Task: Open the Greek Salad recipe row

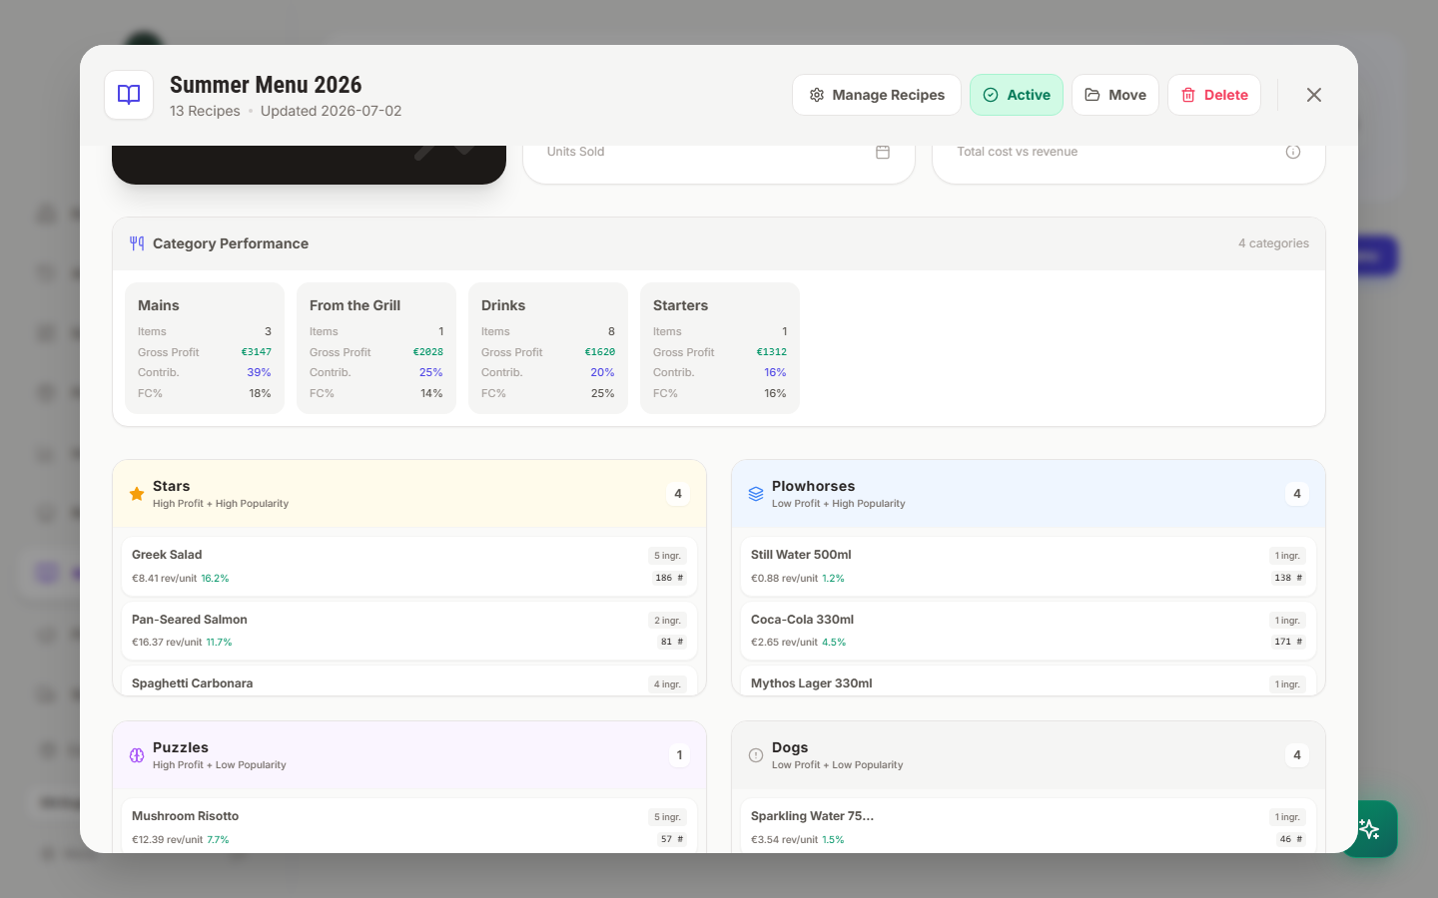Action: 409,567
